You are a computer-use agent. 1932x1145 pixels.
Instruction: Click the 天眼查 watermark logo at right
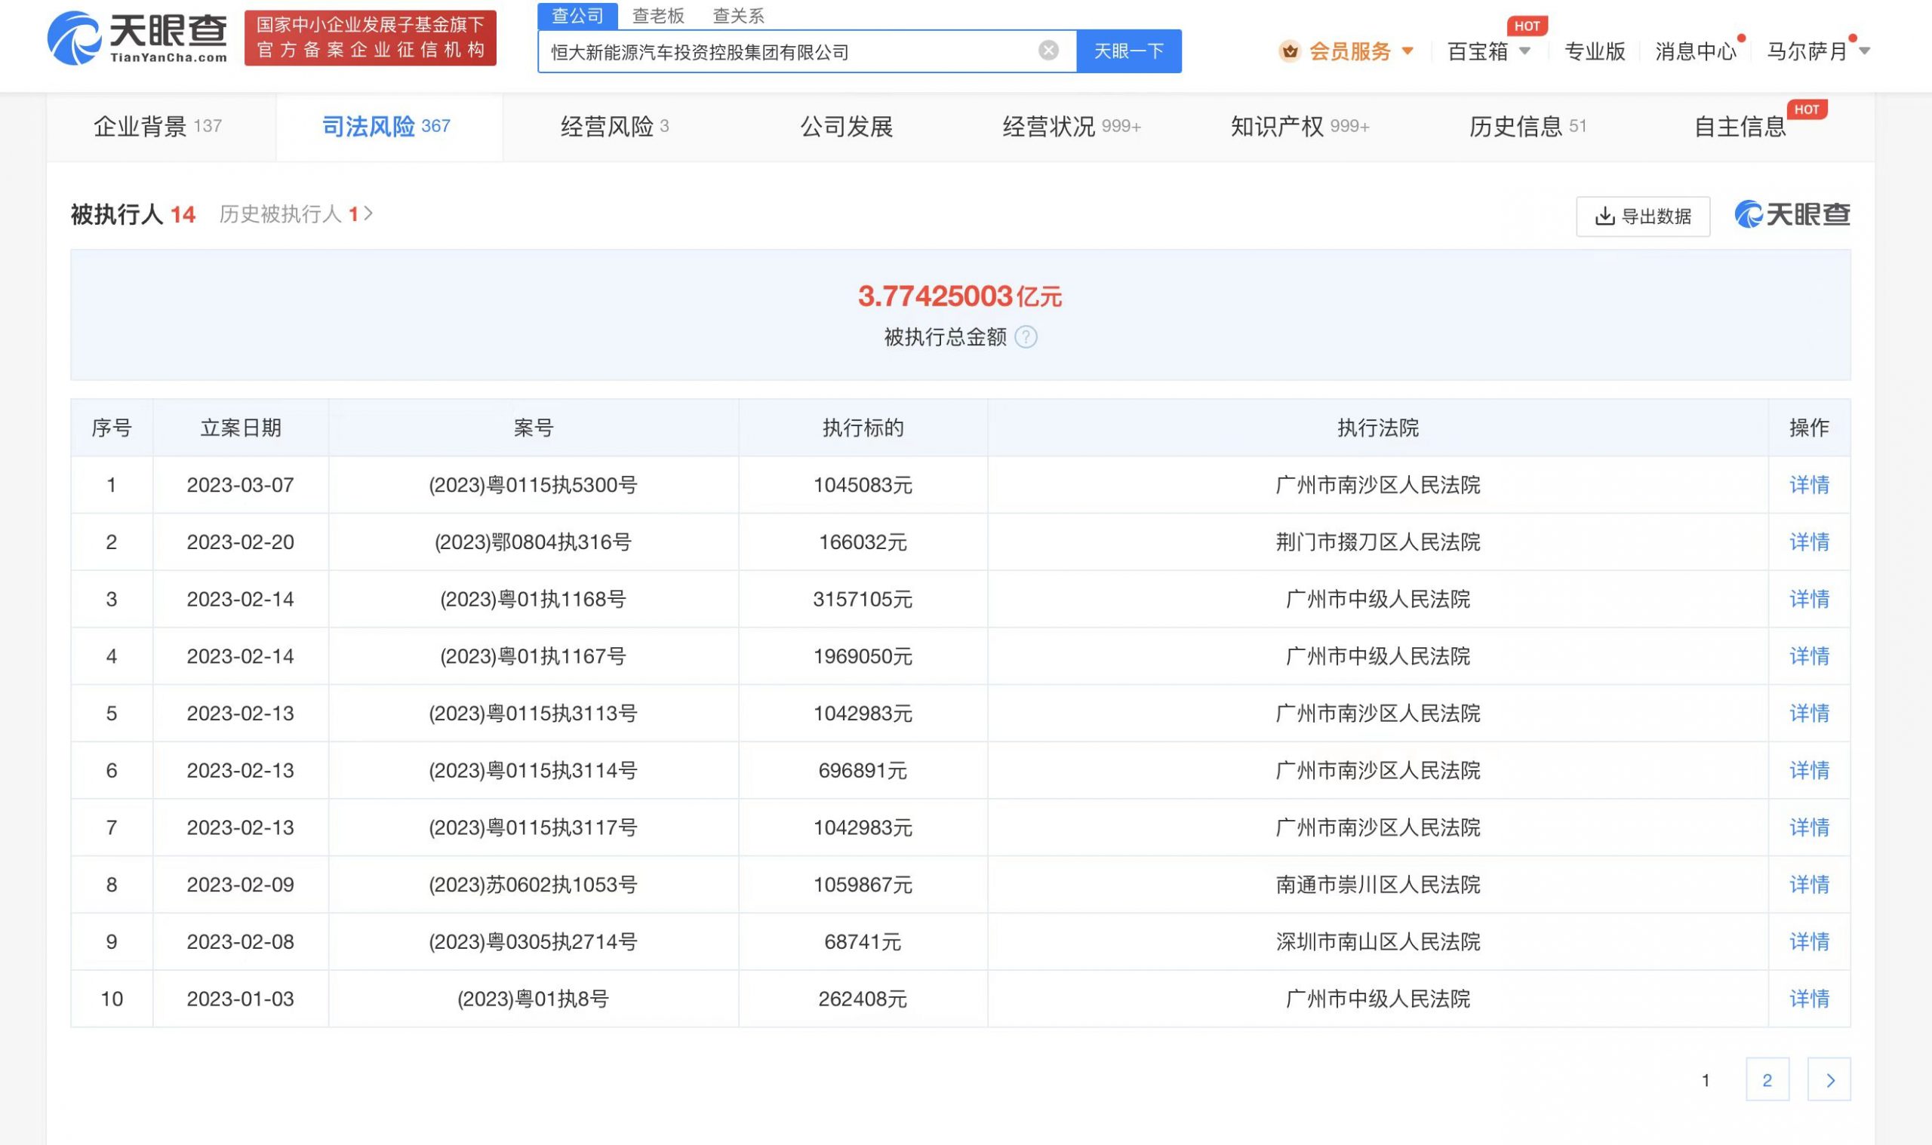pyautogui.click(x=1792, y=214)
